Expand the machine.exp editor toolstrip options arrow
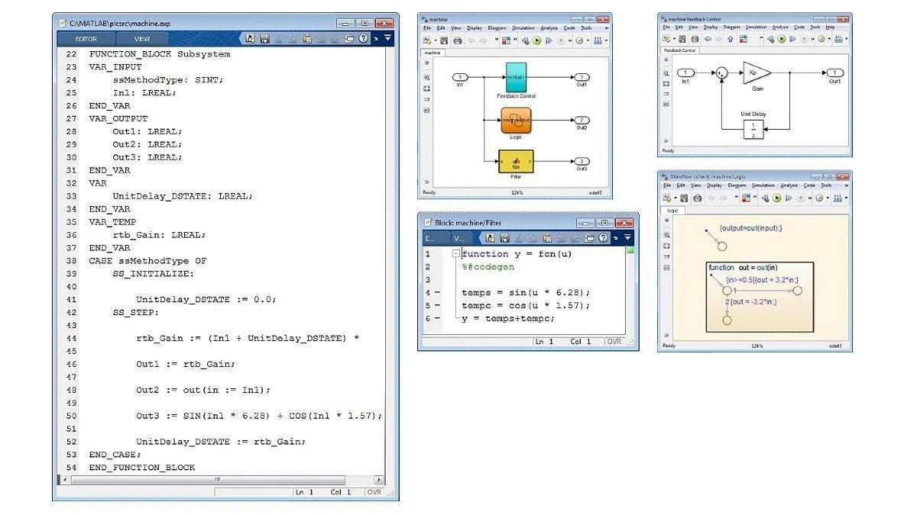The width and height of the screenshot is (917, 515). 387,37
